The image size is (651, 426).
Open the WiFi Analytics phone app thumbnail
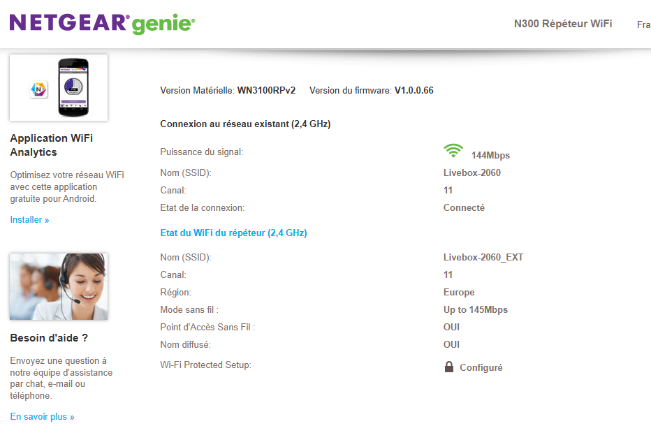click(x=59, y=87)
